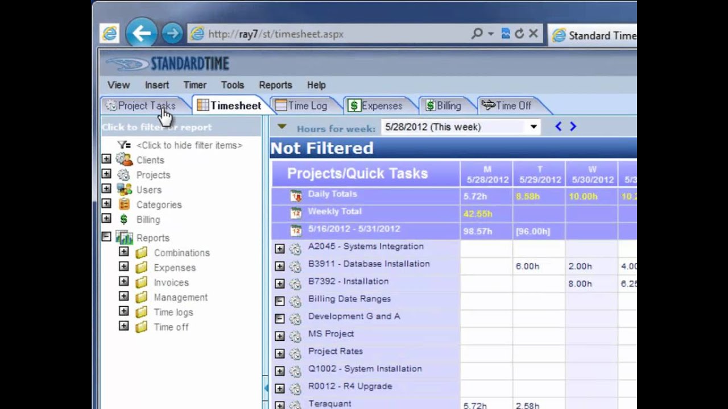Open the Hours for week dropdown
This screenshot has width=728, height=409.
[533, 127]
